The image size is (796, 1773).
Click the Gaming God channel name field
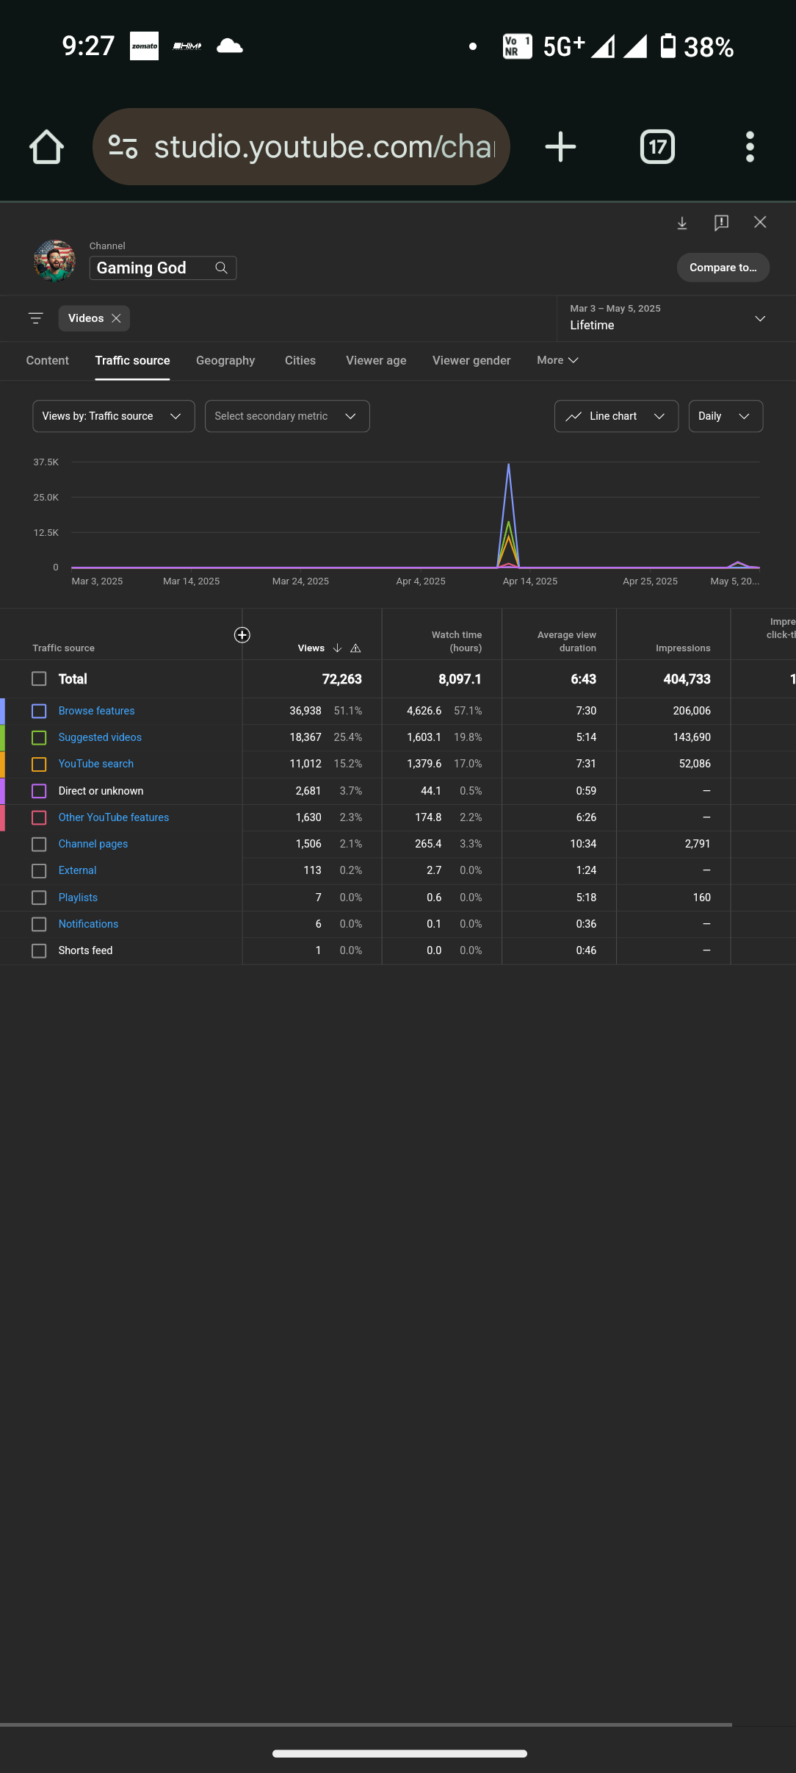163,268
